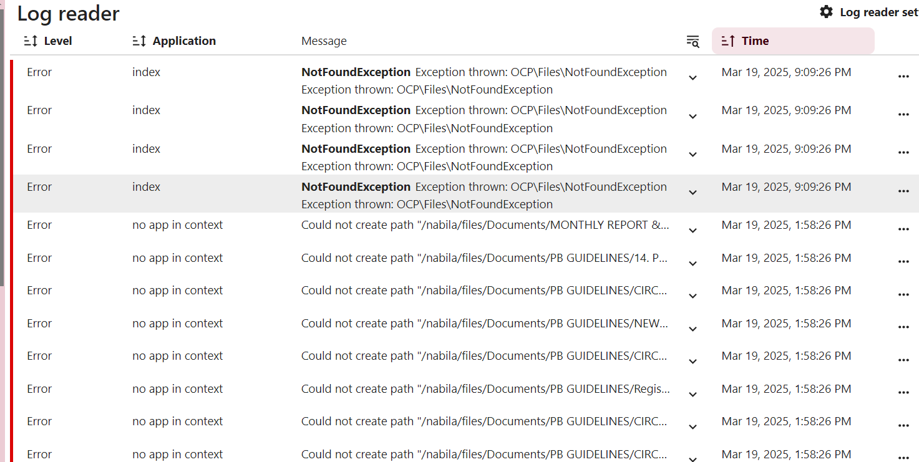This screenshot has width=919, height=462.
Task: Open Log reader settings gear
Action: point(826,12)
